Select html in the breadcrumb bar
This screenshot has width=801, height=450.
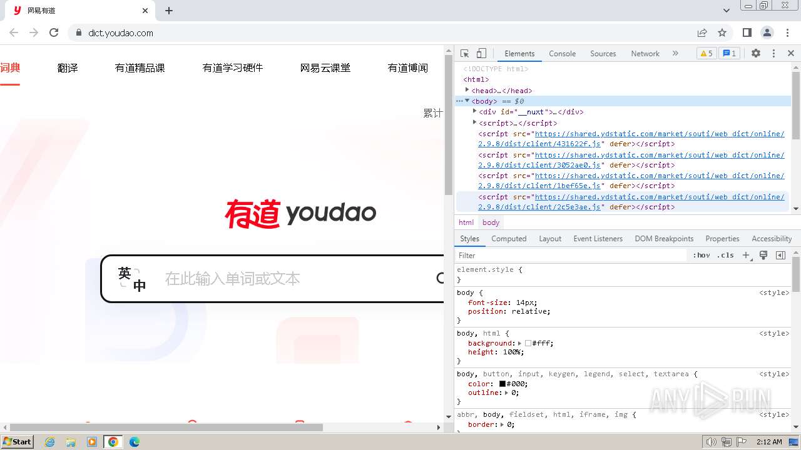pyautogui.click(x=466, y=222)
